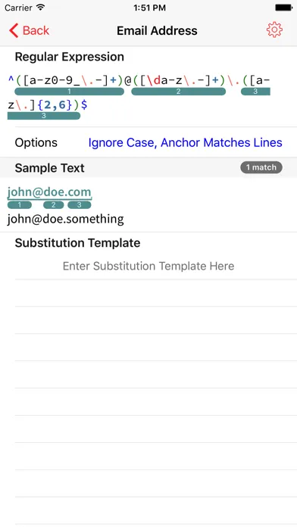
Task: Tap the john@doe.something sample line
Action: click(66, 219)
